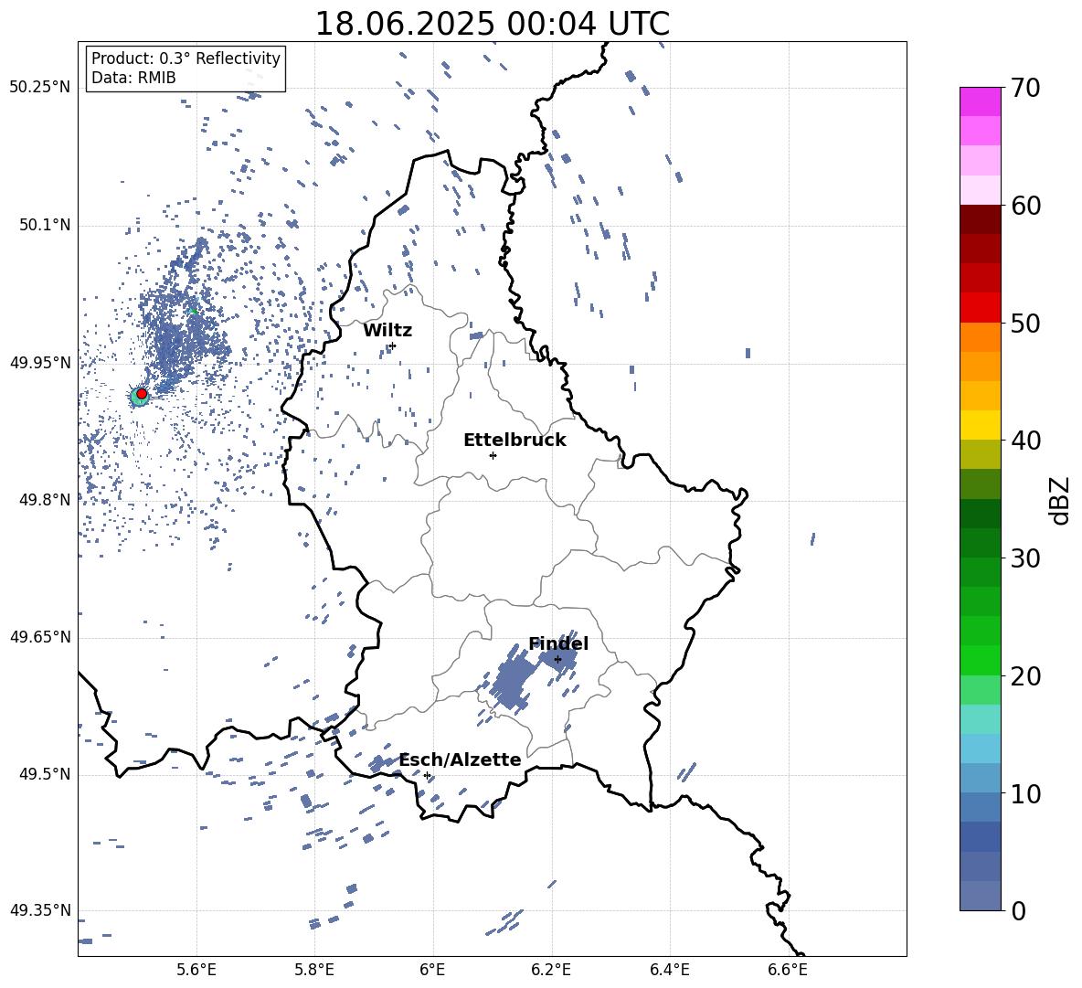Click the Data: RMIB text
Image resolution: width=1082 pixels, height=988 pixels.
click(133, 78)
